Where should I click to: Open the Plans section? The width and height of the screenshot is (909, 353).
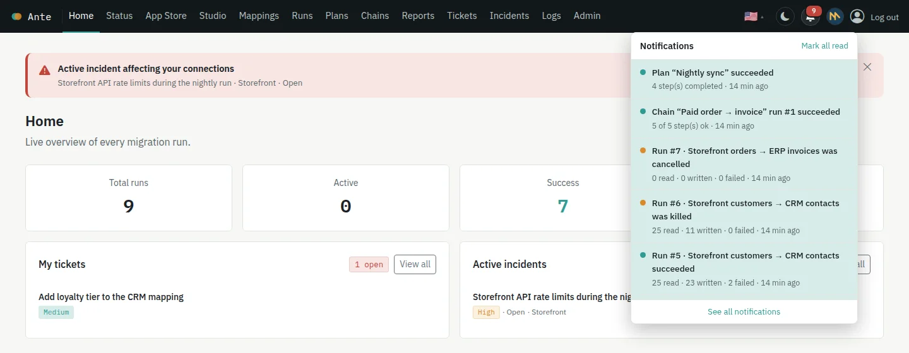click(337, 16)
